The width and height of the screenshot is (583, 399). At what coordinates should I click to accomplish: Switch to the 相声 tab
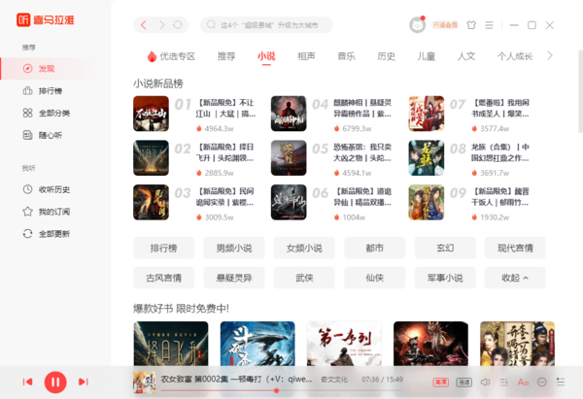(306, 56)
